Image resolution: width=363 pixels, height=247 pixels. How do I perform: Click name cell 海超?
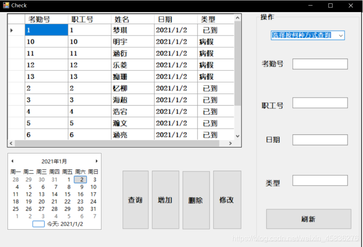tap(133, 100)
